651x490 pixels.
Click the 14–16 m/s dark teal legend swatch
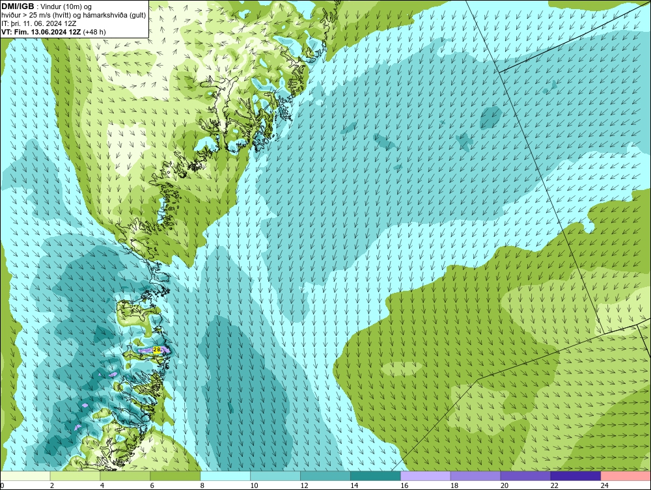coord(376,476)
